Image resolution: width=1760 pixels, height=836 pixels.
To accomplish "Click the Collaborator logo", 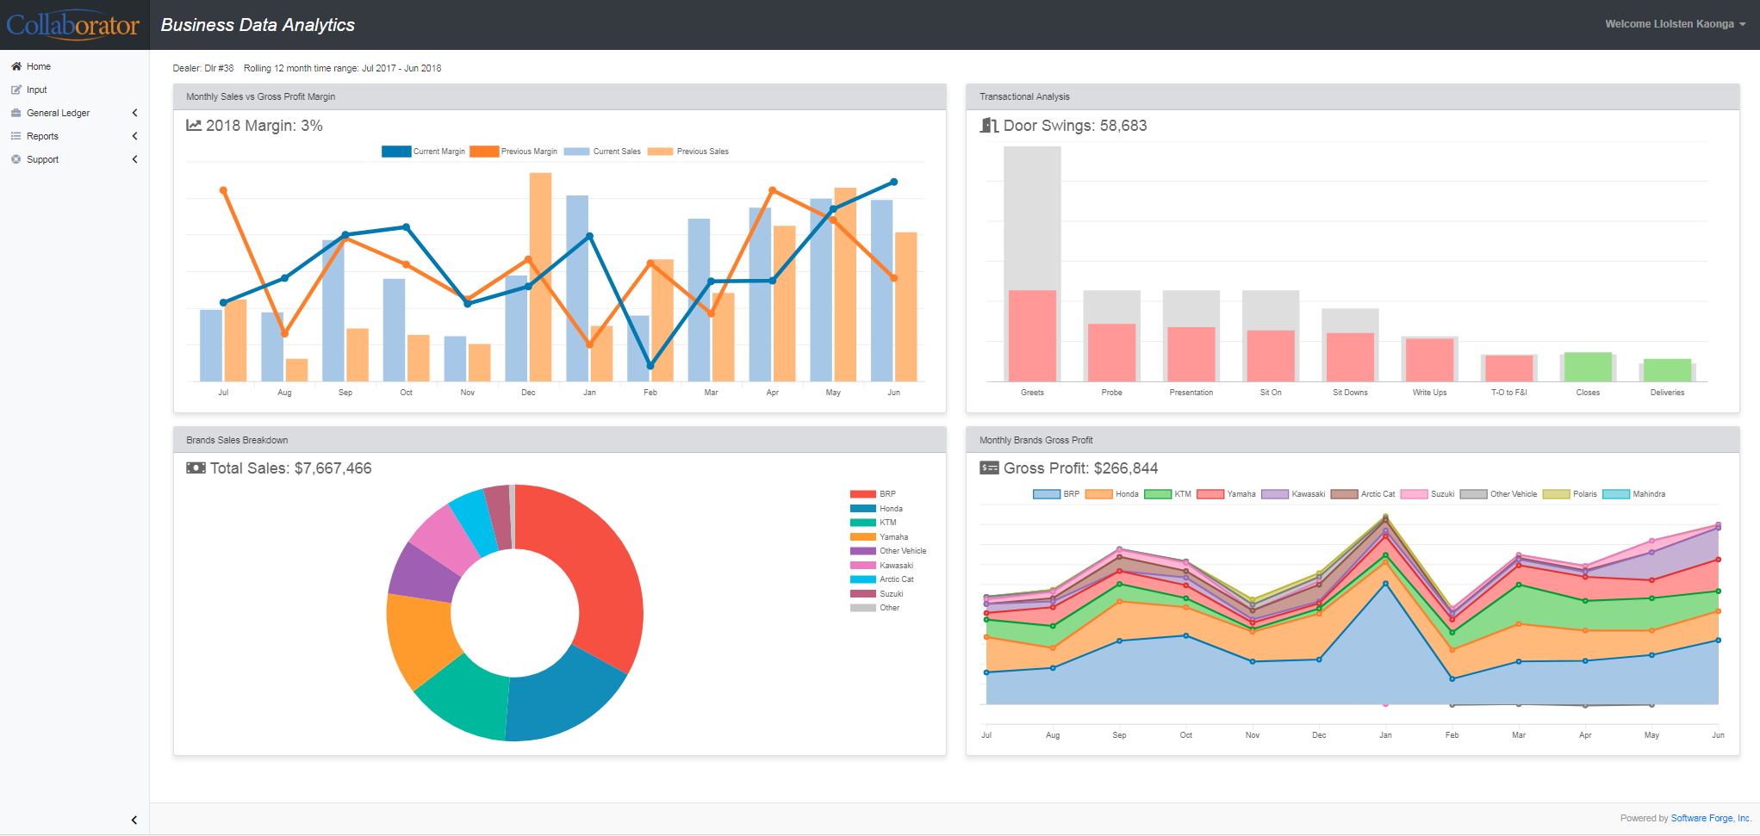I will click(x=73, y=25).
